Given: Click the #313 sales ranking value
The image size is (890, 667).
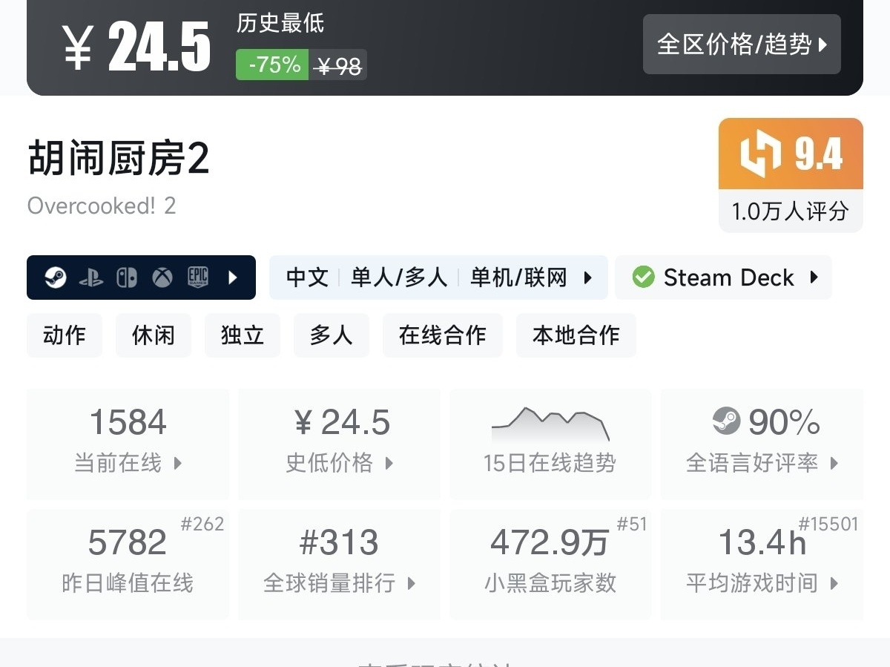Looking at the screenshot, I should click(x=339, y=542).
